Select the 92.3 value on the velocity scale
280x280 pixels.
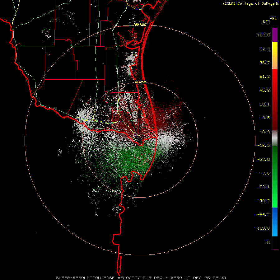(x=265, y=49)
